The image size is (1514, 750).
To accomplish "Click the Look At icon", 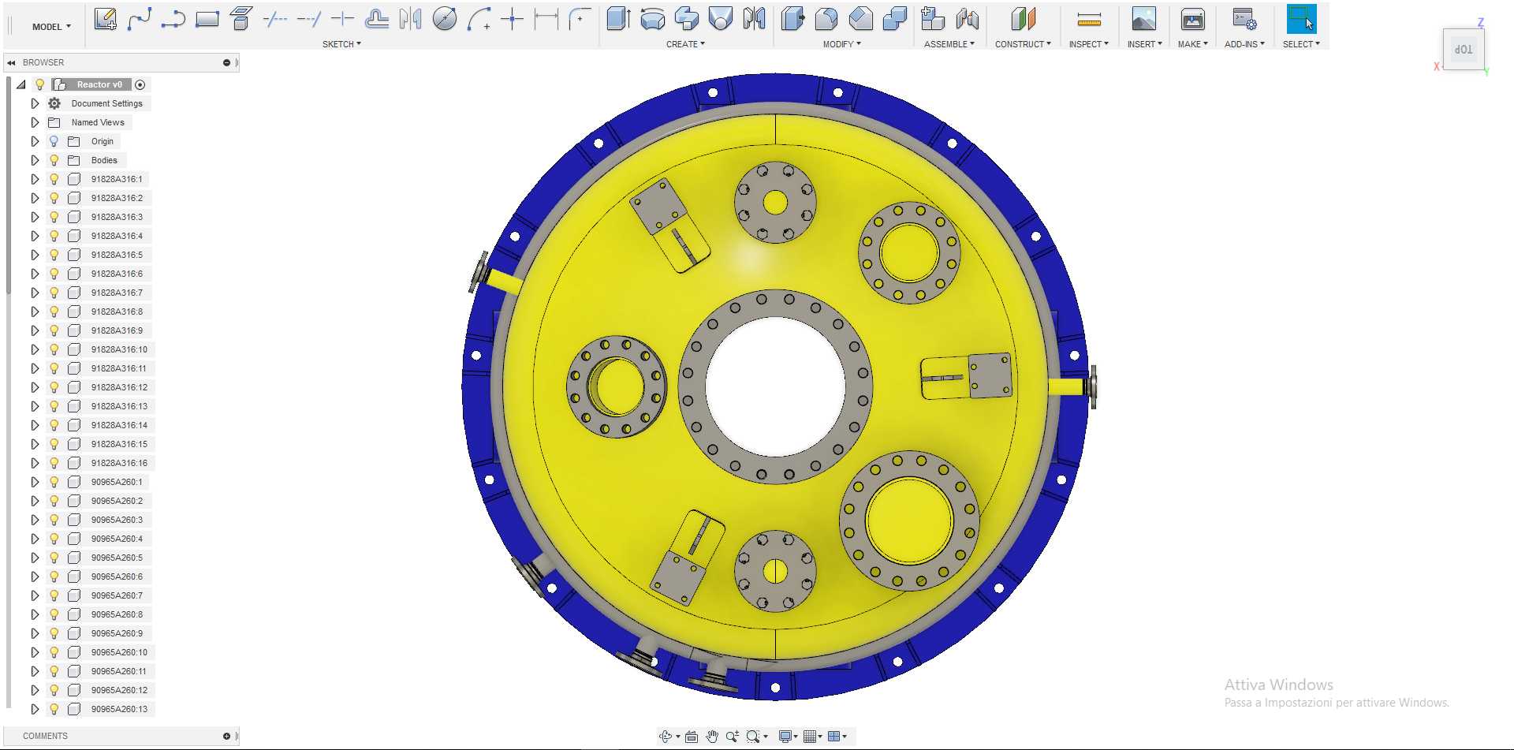I will [x=692, y=737].
